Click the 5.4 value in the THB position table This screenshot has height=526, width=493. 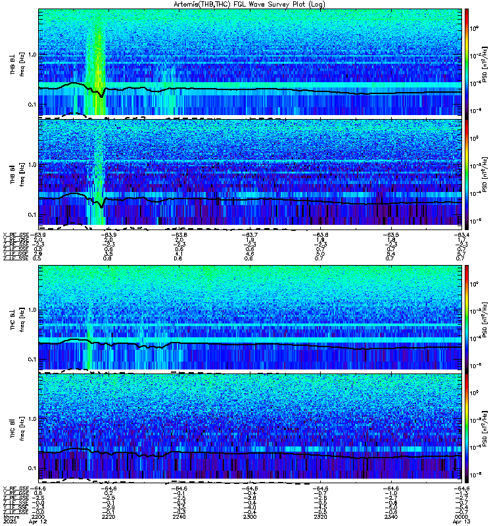391,254
